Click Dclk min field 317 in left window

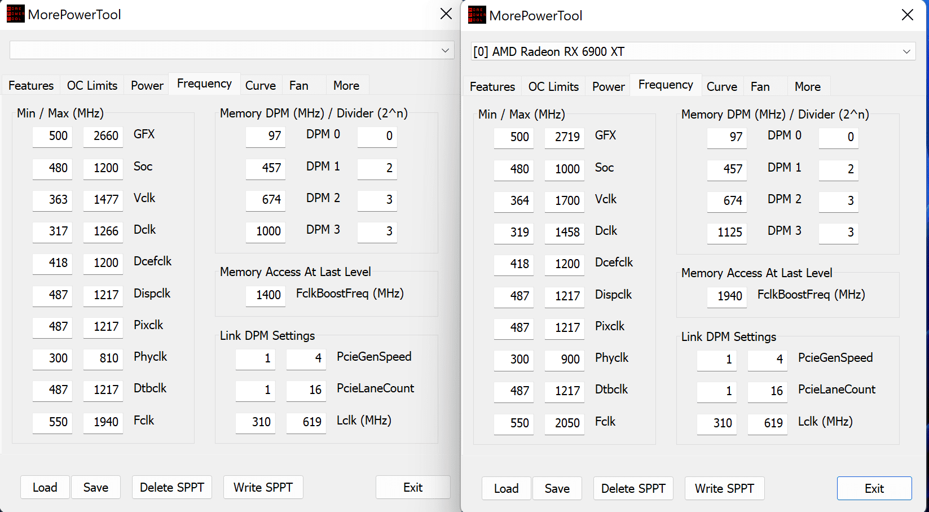(52, 231)
